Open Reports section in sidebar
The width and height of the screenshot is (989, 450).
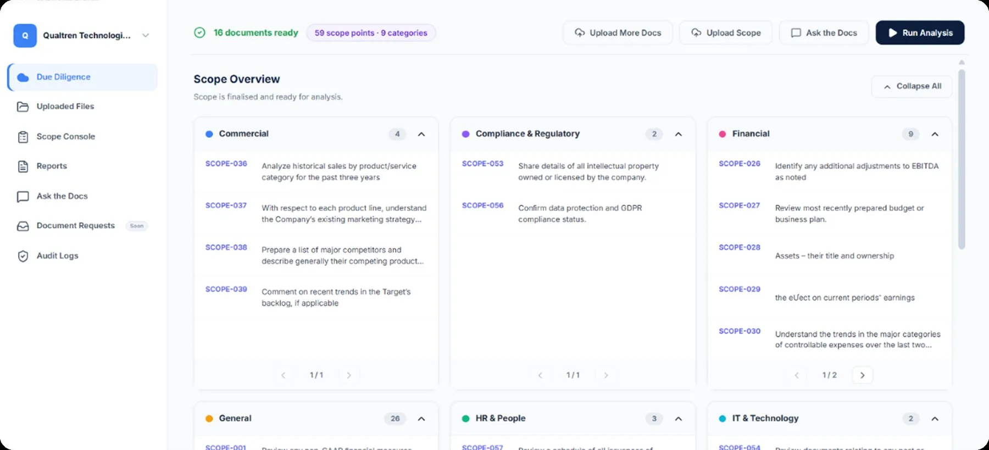[x=52, y=166]
